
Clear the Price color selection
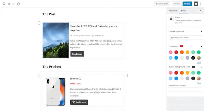click(x=199, y=63)
